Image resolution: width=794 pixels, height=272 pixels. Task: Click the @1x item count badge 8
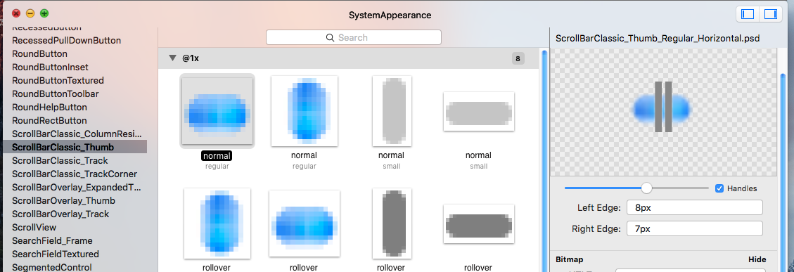coord(518,59)
